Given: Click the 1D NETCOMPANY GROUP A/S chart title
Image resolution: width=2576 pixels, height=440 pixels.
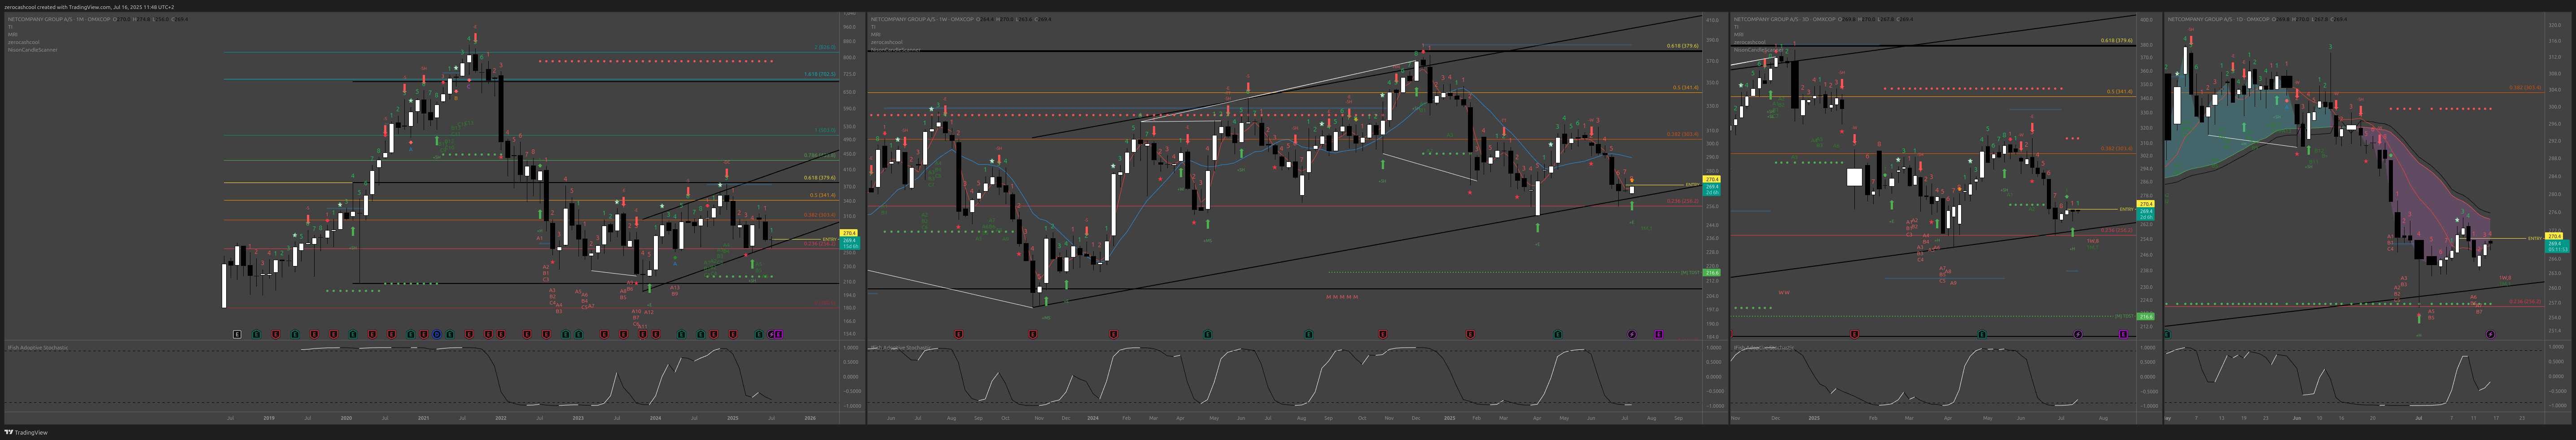Looking at the screenshot, I should (x=2219, y=19).
